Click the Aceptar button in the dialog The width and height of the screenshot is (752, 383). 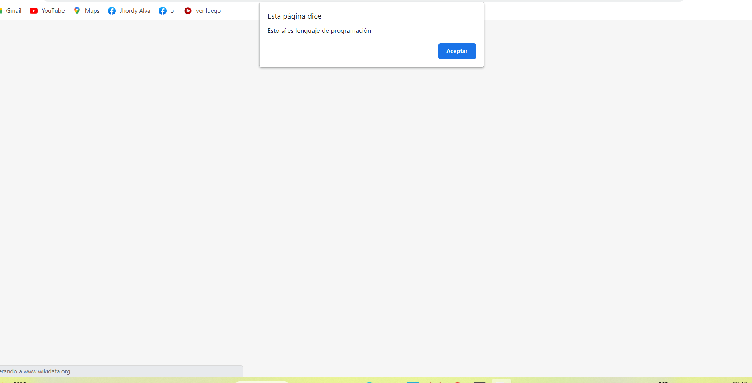click(457, 51)
